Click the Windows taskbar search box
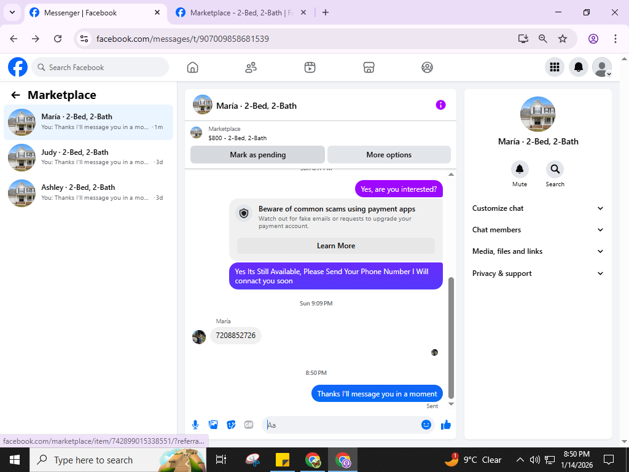This screenshot has width=629, height=472. click(x=118, y=460)
